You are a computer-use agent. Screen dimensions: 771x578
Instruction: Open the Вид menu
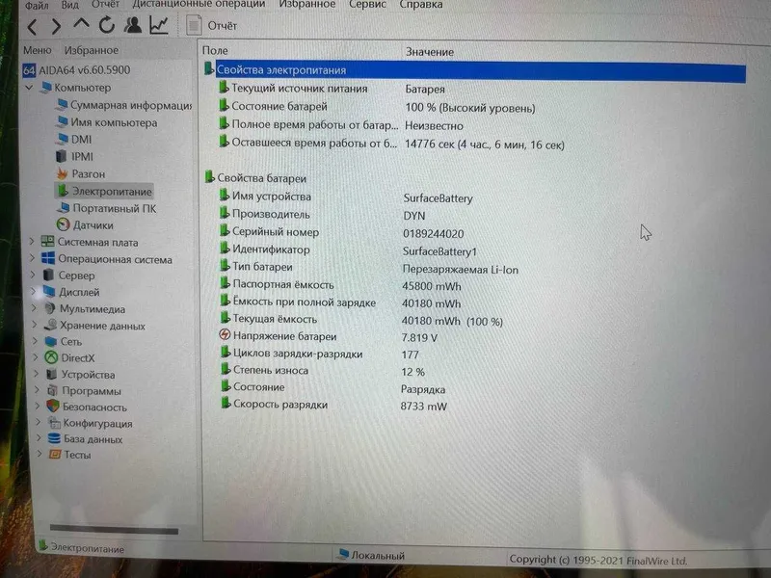[69, 5]
